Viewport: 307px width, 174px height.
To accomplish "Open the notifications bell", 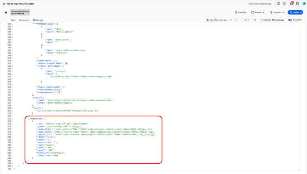I will (x=291, y=4).
